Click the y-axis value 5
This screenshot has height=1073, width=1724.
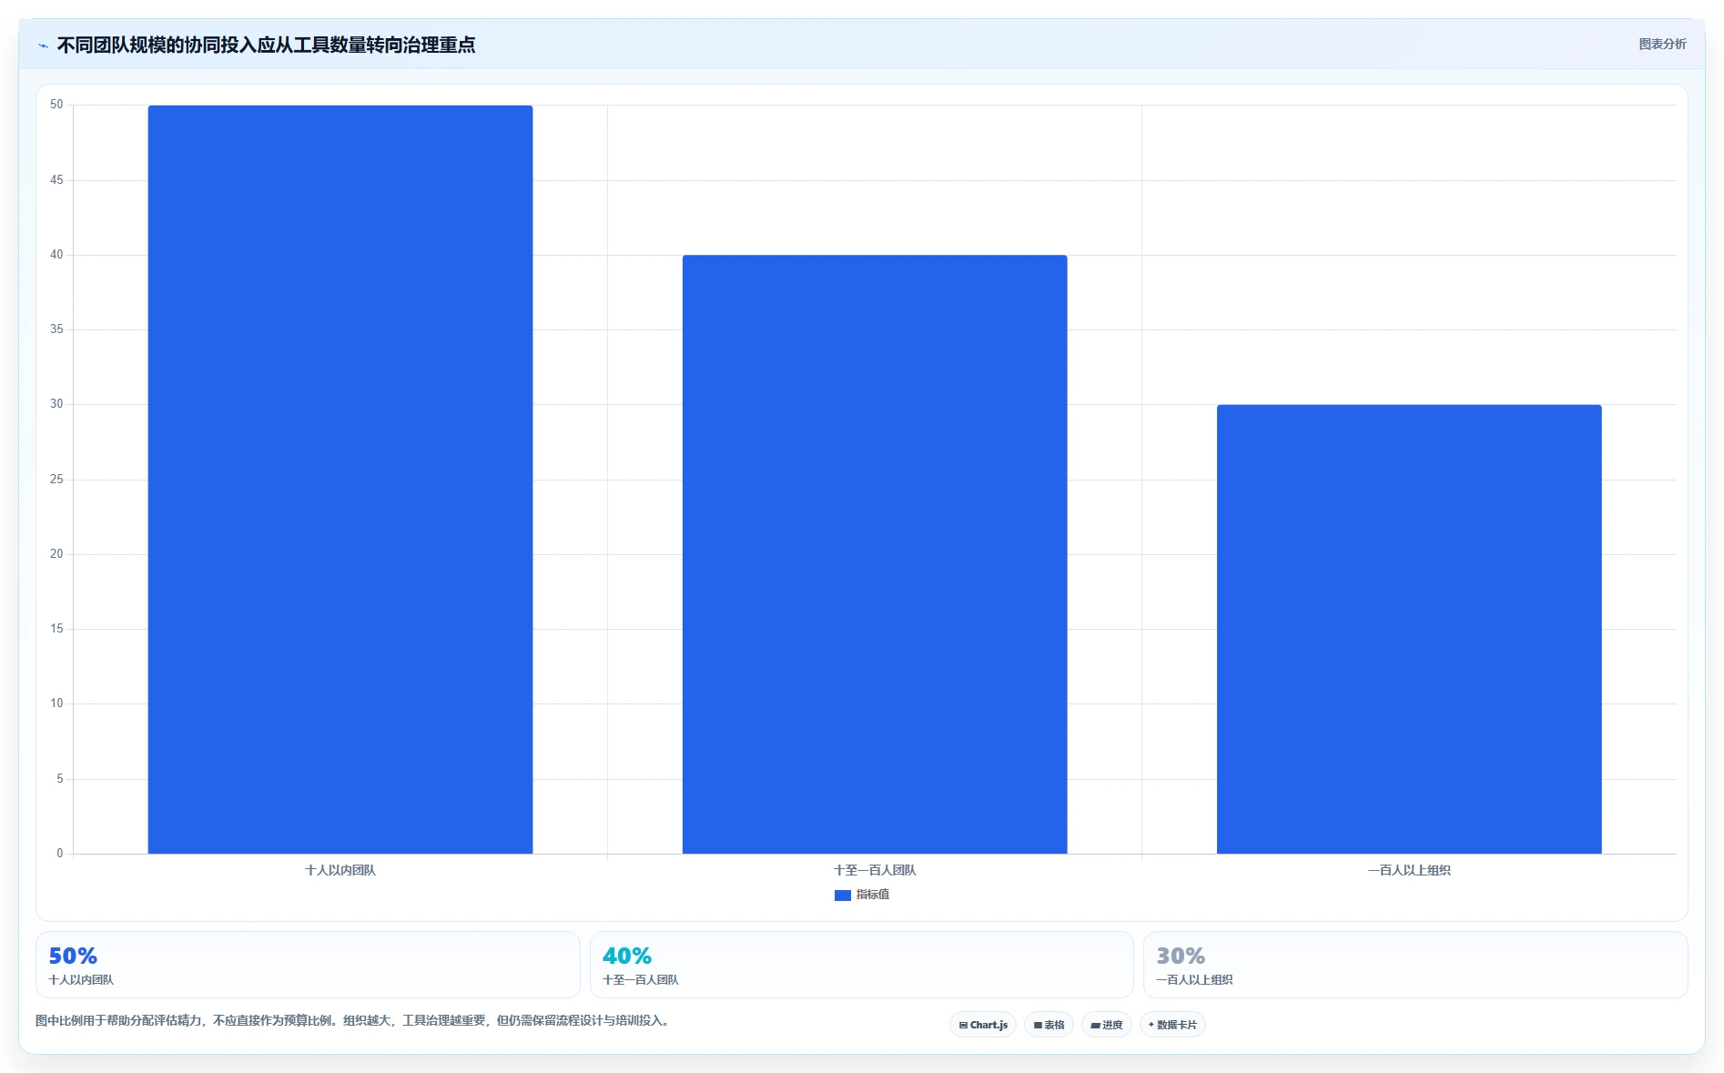[x=60, y=779]
